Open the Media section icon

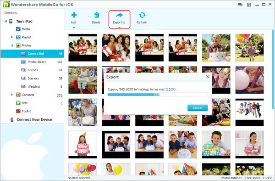click(x=18, y=29)
